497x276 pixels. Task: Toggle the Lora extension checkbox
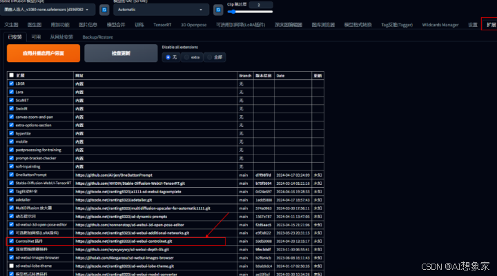[x=12, y=92]
